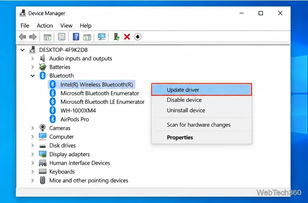Screen dimensions: 308x203
Task: Expand the Disk drives category
Action: coord(33,146)
